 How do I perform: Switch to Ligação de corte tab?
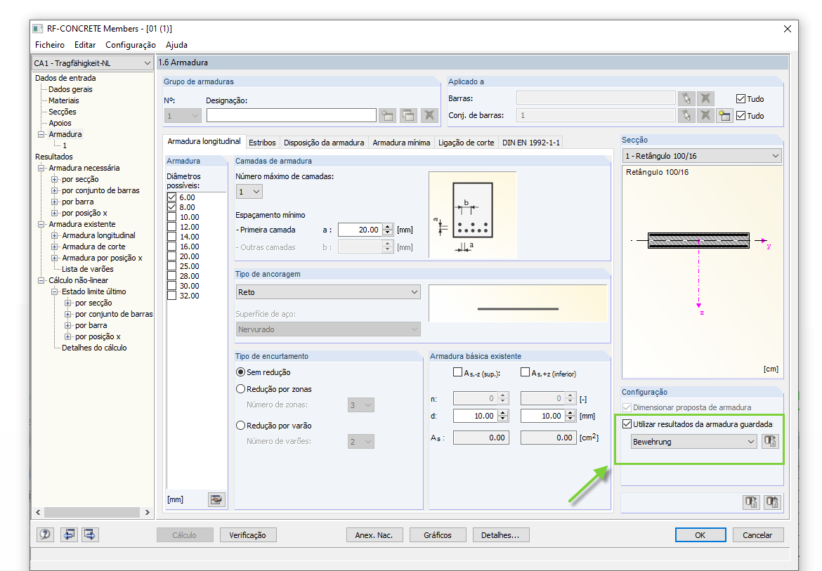pyautogui.click(x=466, y=143)
